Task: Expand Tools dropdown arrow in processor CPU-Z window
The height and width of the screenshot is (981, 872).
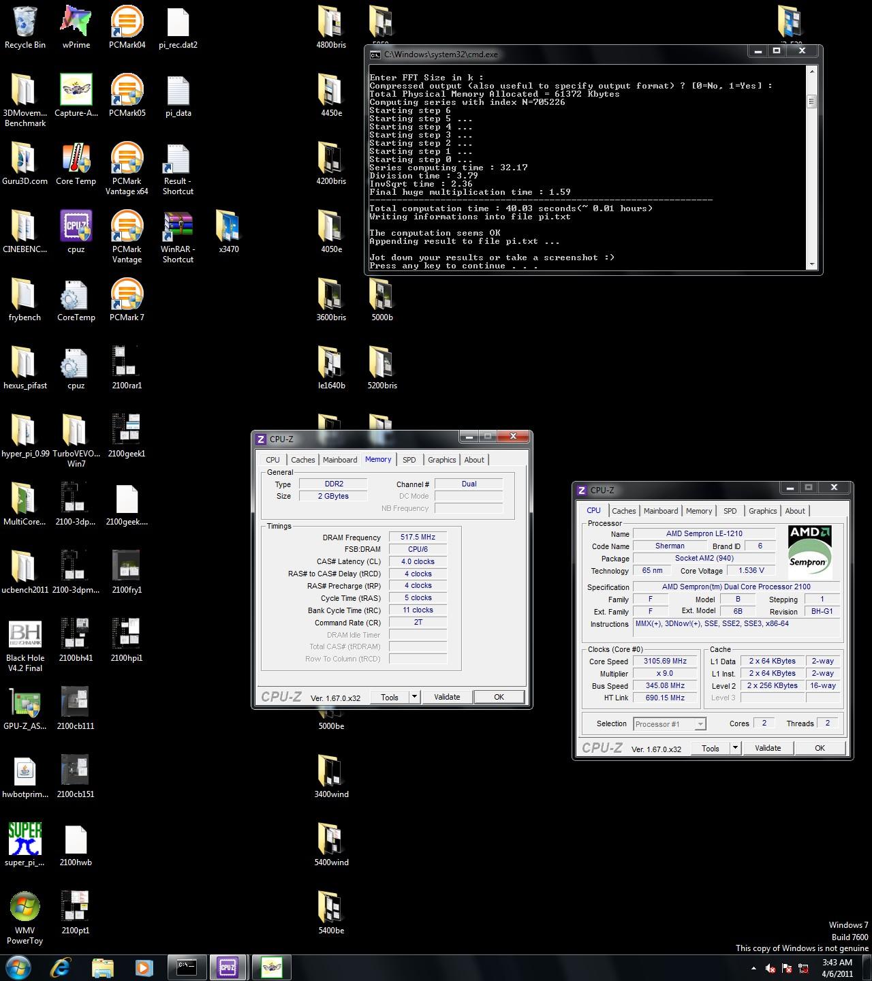Action: (x=735, y=748)
